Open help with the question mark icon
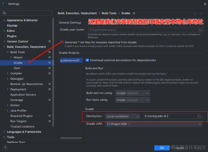 click(x=5, y=148)
